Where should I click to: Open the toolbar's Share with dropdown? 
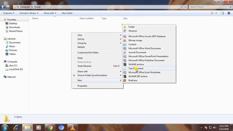tap(50, 13)
